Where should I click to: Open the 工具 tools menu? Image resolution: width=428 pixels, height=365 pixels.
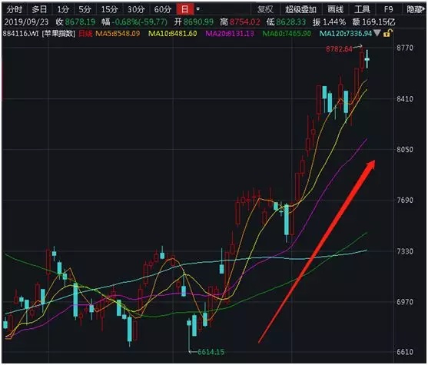362,9
